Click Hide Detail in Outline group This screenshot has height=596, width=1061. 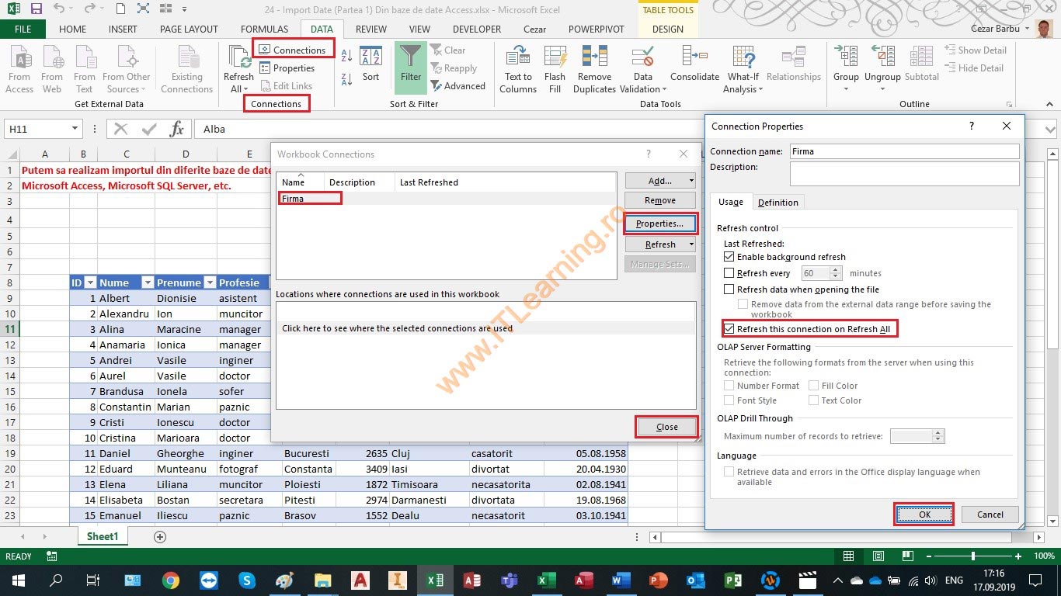(975, 68)
